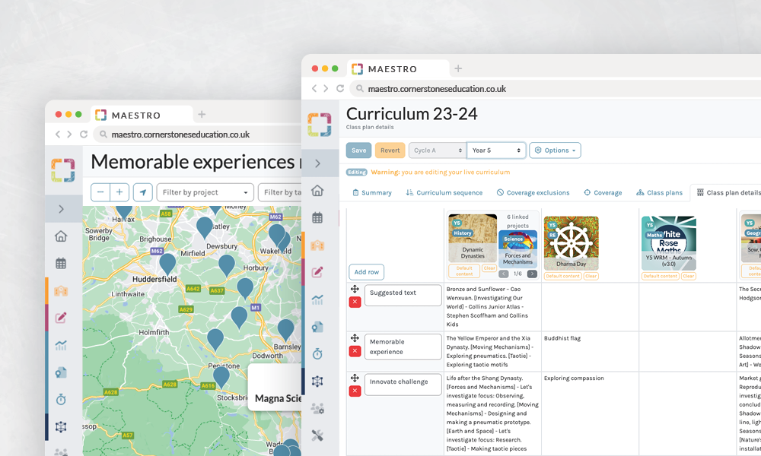Click the Add row button
This screenshot has width=761, height=456.
click(x=367, y=272)
